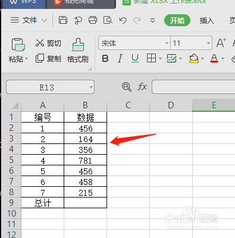
Task: Click the Save icon in quick toolbar
Action: 63,20
